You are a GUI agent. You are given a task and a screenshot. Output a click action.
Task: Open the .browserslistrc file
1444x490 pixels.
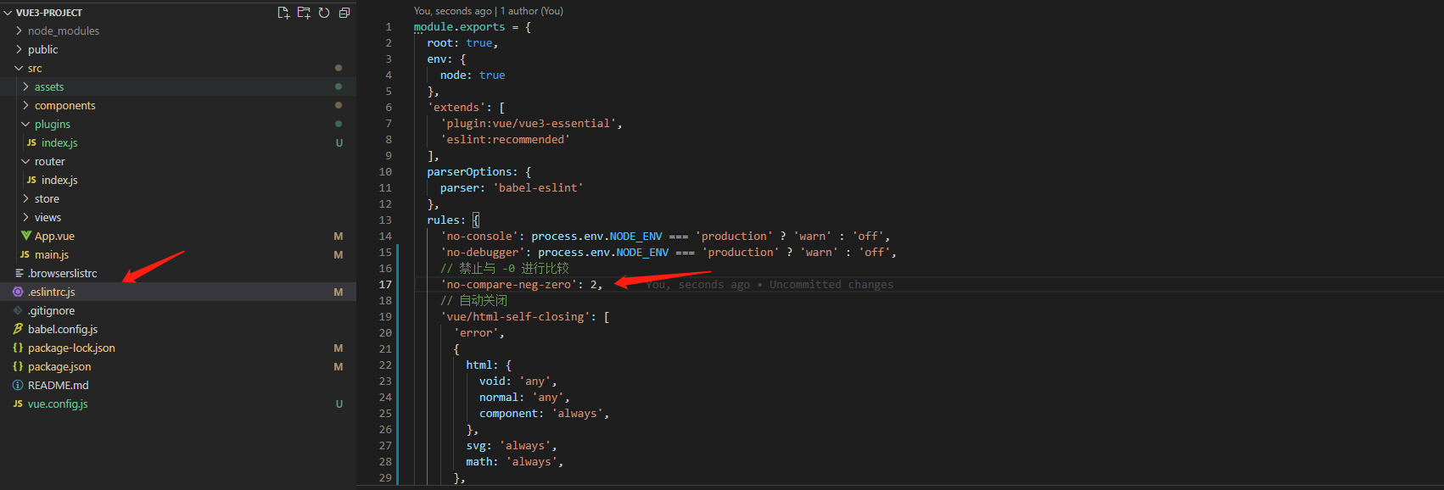pos(178,273)
